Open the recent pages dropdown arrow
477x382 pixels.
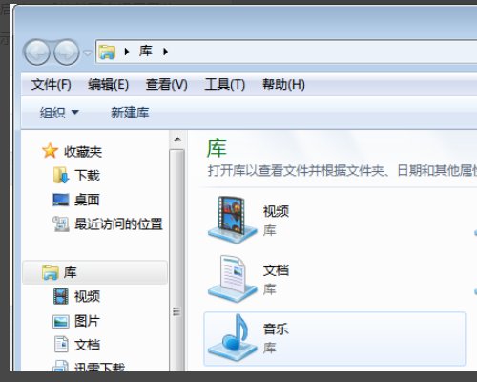[x=87, y=53]
